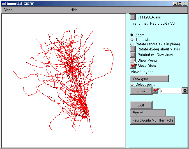189x149 pixels.
Task: Click the Line# value input field
Action: pos(170,91)
